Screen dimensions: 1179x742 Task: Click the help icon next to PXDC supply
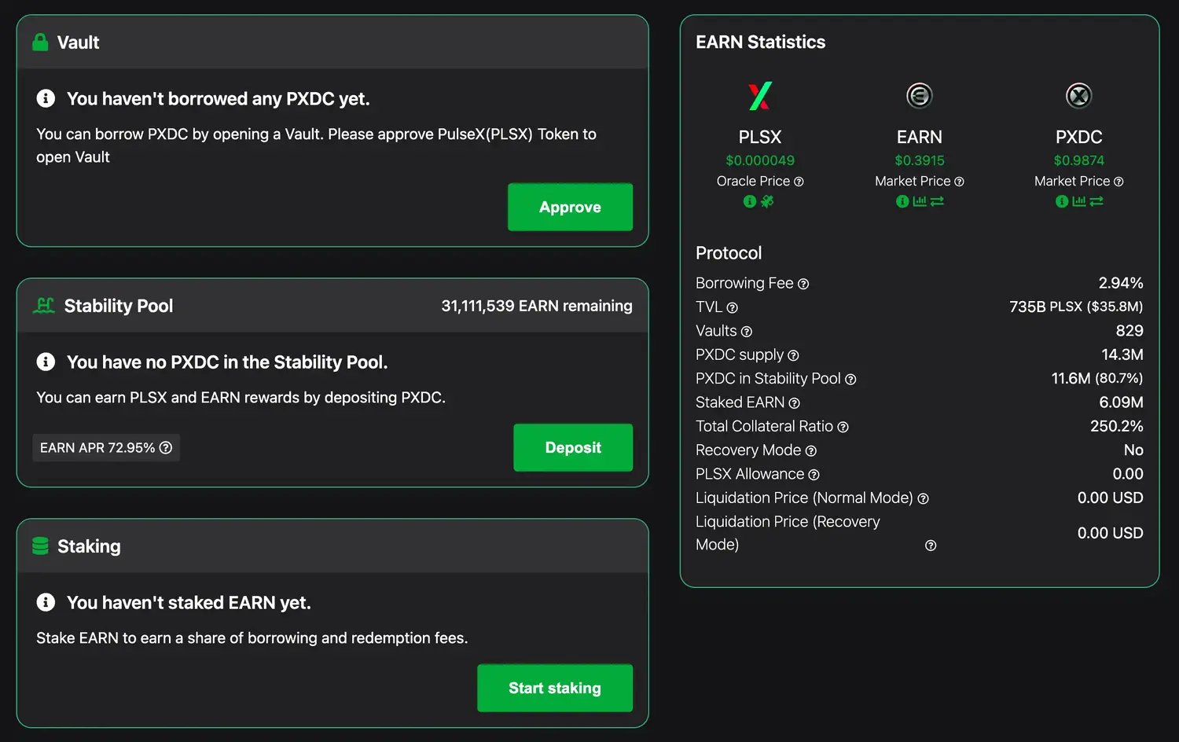[x=793, y=355]
